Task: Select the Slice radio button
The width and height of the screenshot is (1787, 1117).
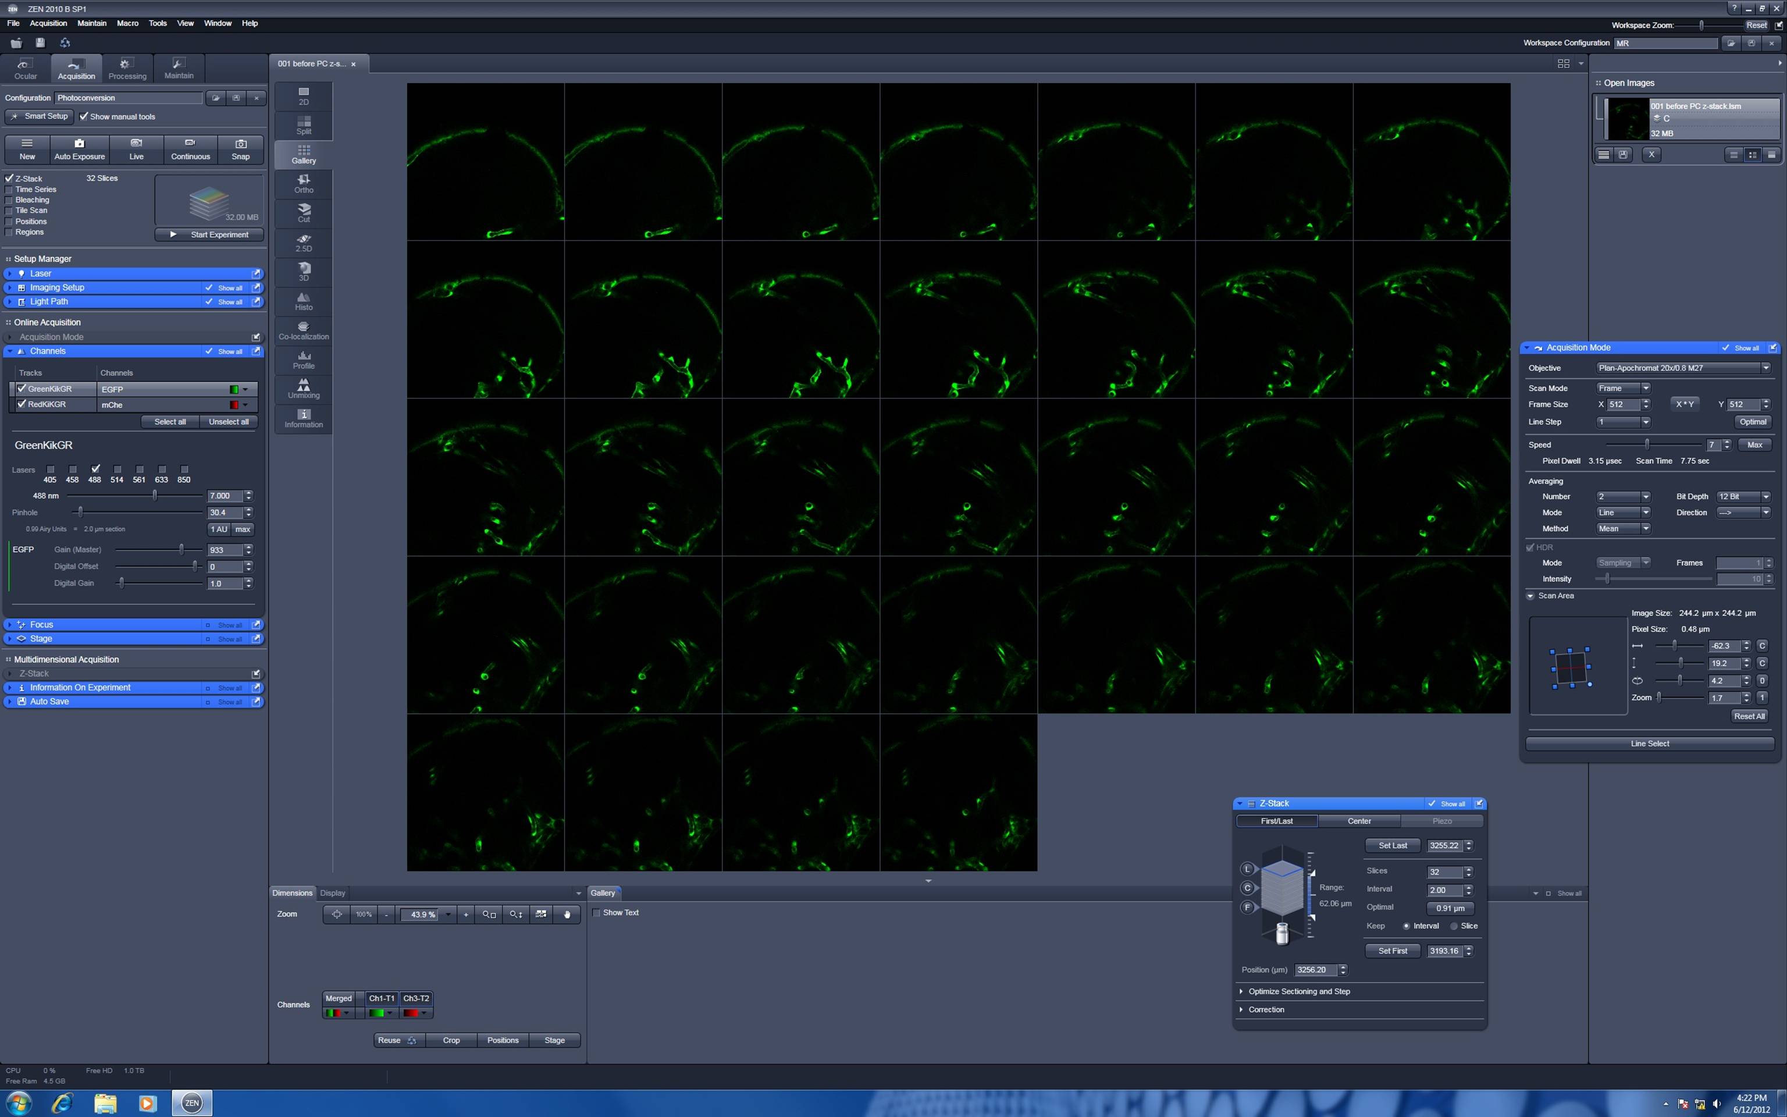Action: pos(1454,926)
